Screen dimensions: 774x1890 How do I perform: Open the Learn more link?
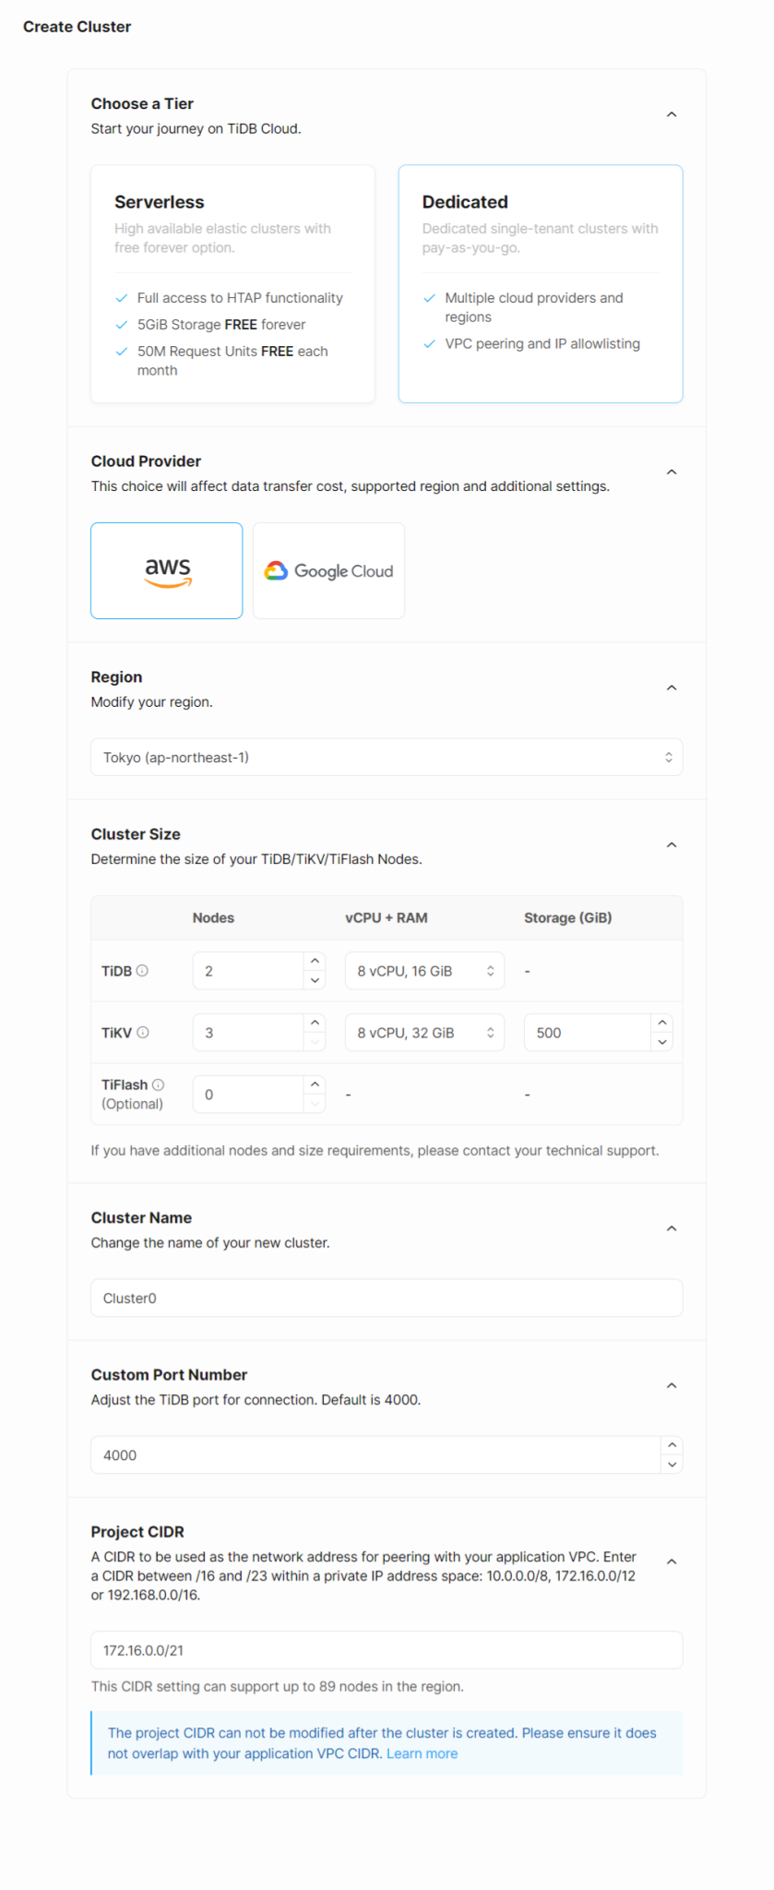point(422,1753)
